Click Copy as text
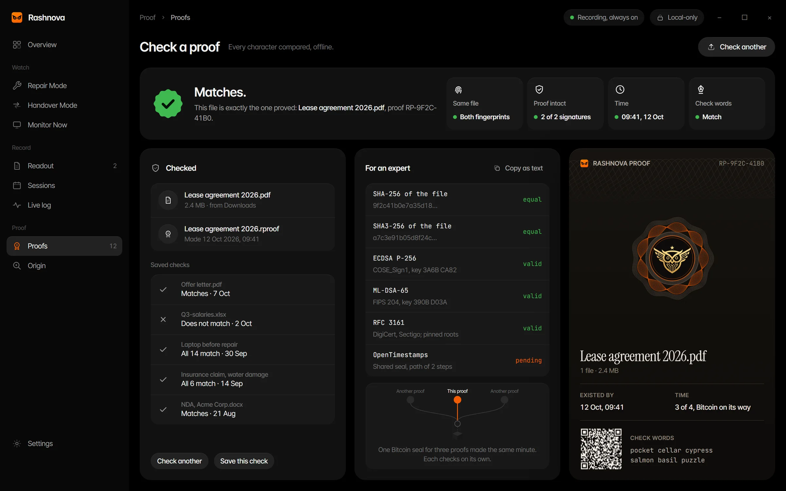The image size is (786, 491). coord(518,168)
